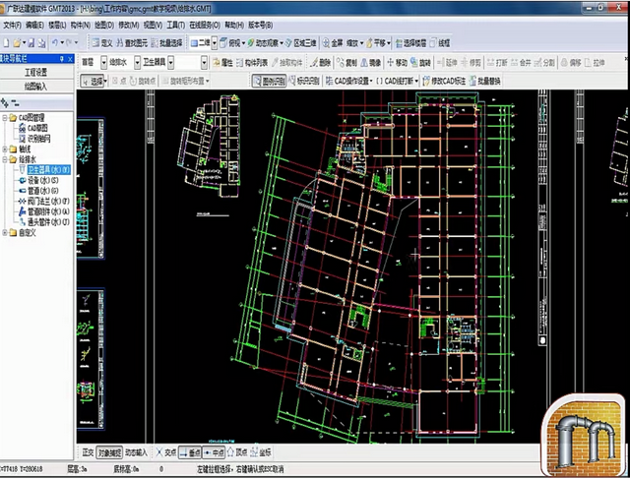Open the 文件(F) menu
The height and width of the screenshot is (478, 630).
12,25
